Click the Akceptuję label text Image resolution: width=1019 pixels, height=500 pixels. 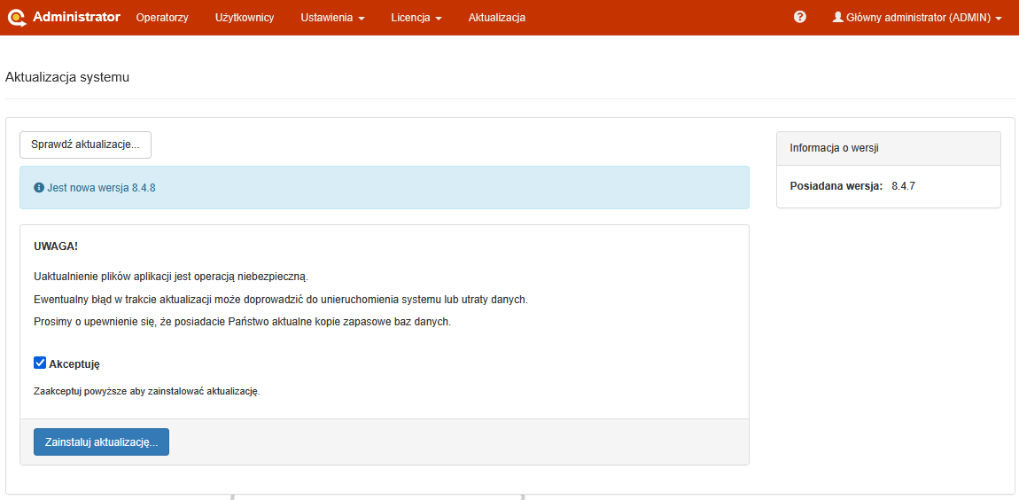click(74, 363)
